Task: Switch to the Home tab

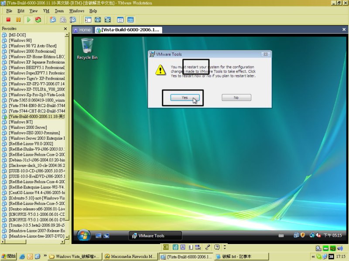Action: pyautogui.click(x=82, y=30)
